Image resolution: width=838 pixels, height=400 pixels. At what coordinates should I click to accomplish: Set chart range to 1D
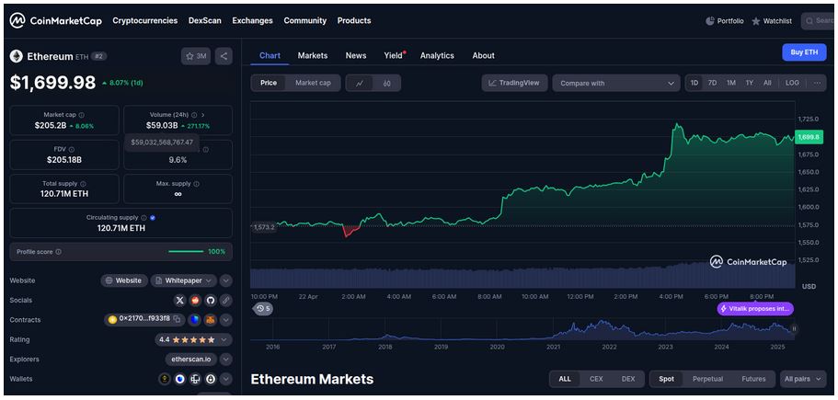(695, 84)
